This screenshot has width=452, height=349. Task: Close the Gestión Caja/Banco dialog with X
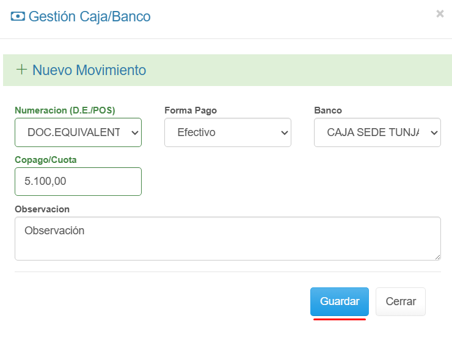click(x=440, y=13)
